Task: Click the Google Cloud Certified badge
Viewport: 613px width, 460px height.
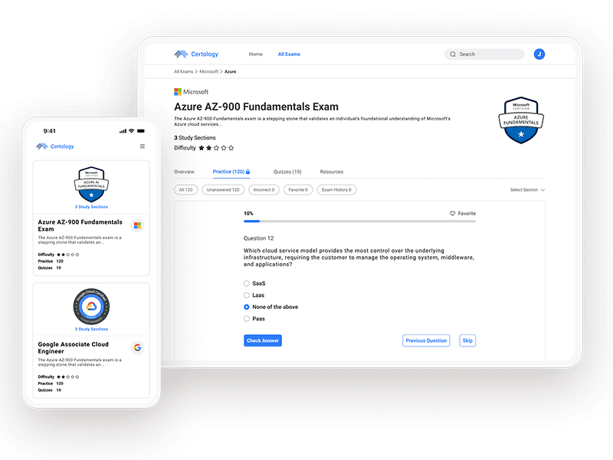Action: 91,306
